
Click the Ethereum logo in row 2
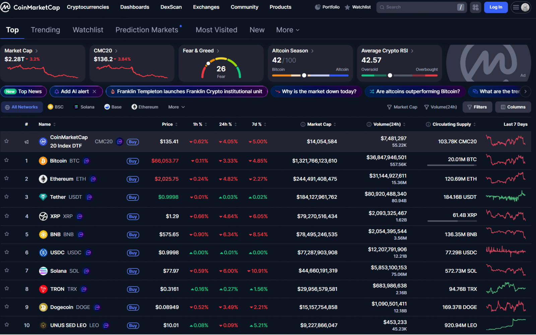pos(43,179)
